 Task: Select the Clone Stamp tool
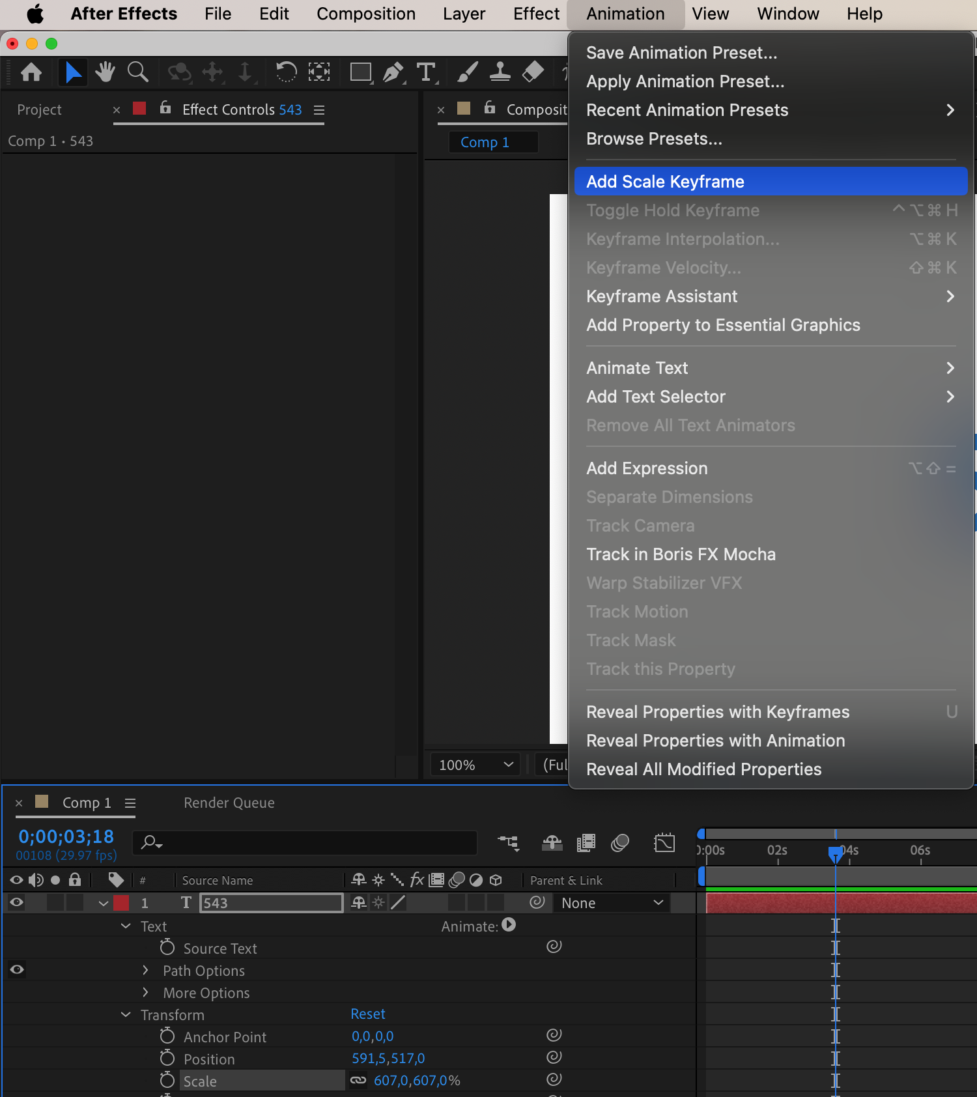pyautogui.click(x=500, y=72)
